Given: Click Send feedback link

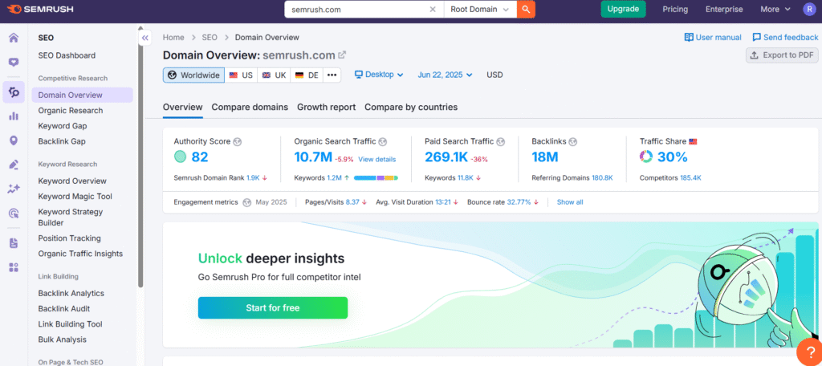Looking at the screenshot, I should pos(785,37).
